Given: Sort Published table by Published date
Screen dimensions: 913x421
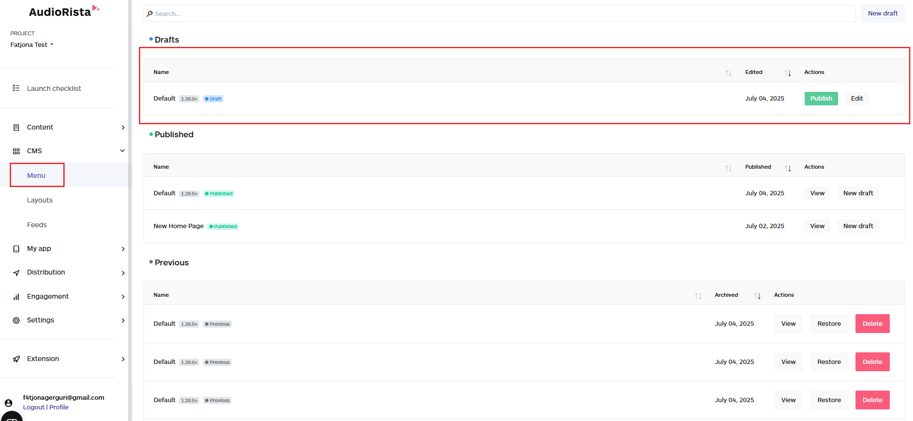Looking at the screenshot, I should point(788,168).
